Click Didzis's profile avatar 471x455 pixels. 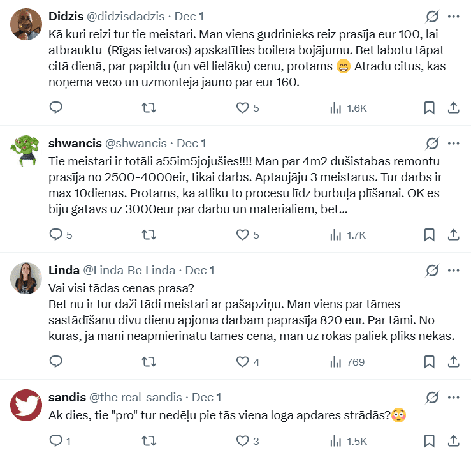click(26, 24)
